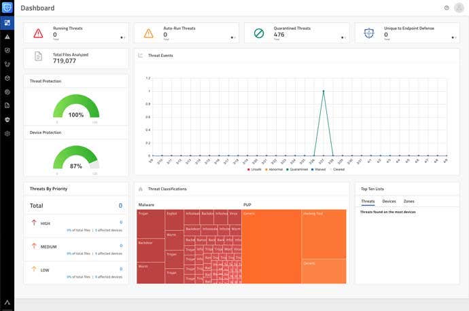The width and height of the screenshot is (469, 311).
Task: Open the warning triangle Protection sidebar icon
Action: [x=7, y=37]
